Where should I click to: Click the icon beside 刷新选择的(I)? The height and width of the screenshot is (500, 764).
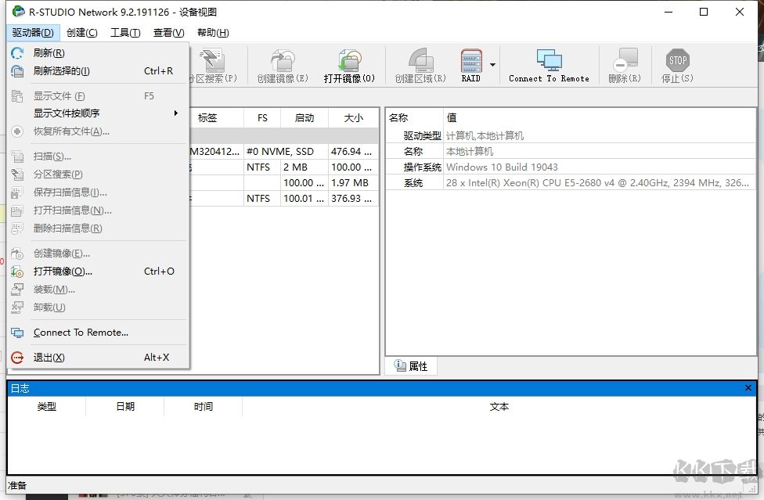(17, 71)
